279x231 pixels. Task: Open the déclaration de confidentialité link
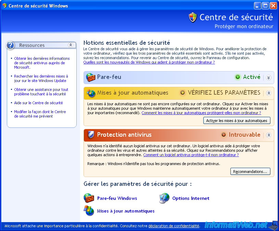click(x=174, y=226)
